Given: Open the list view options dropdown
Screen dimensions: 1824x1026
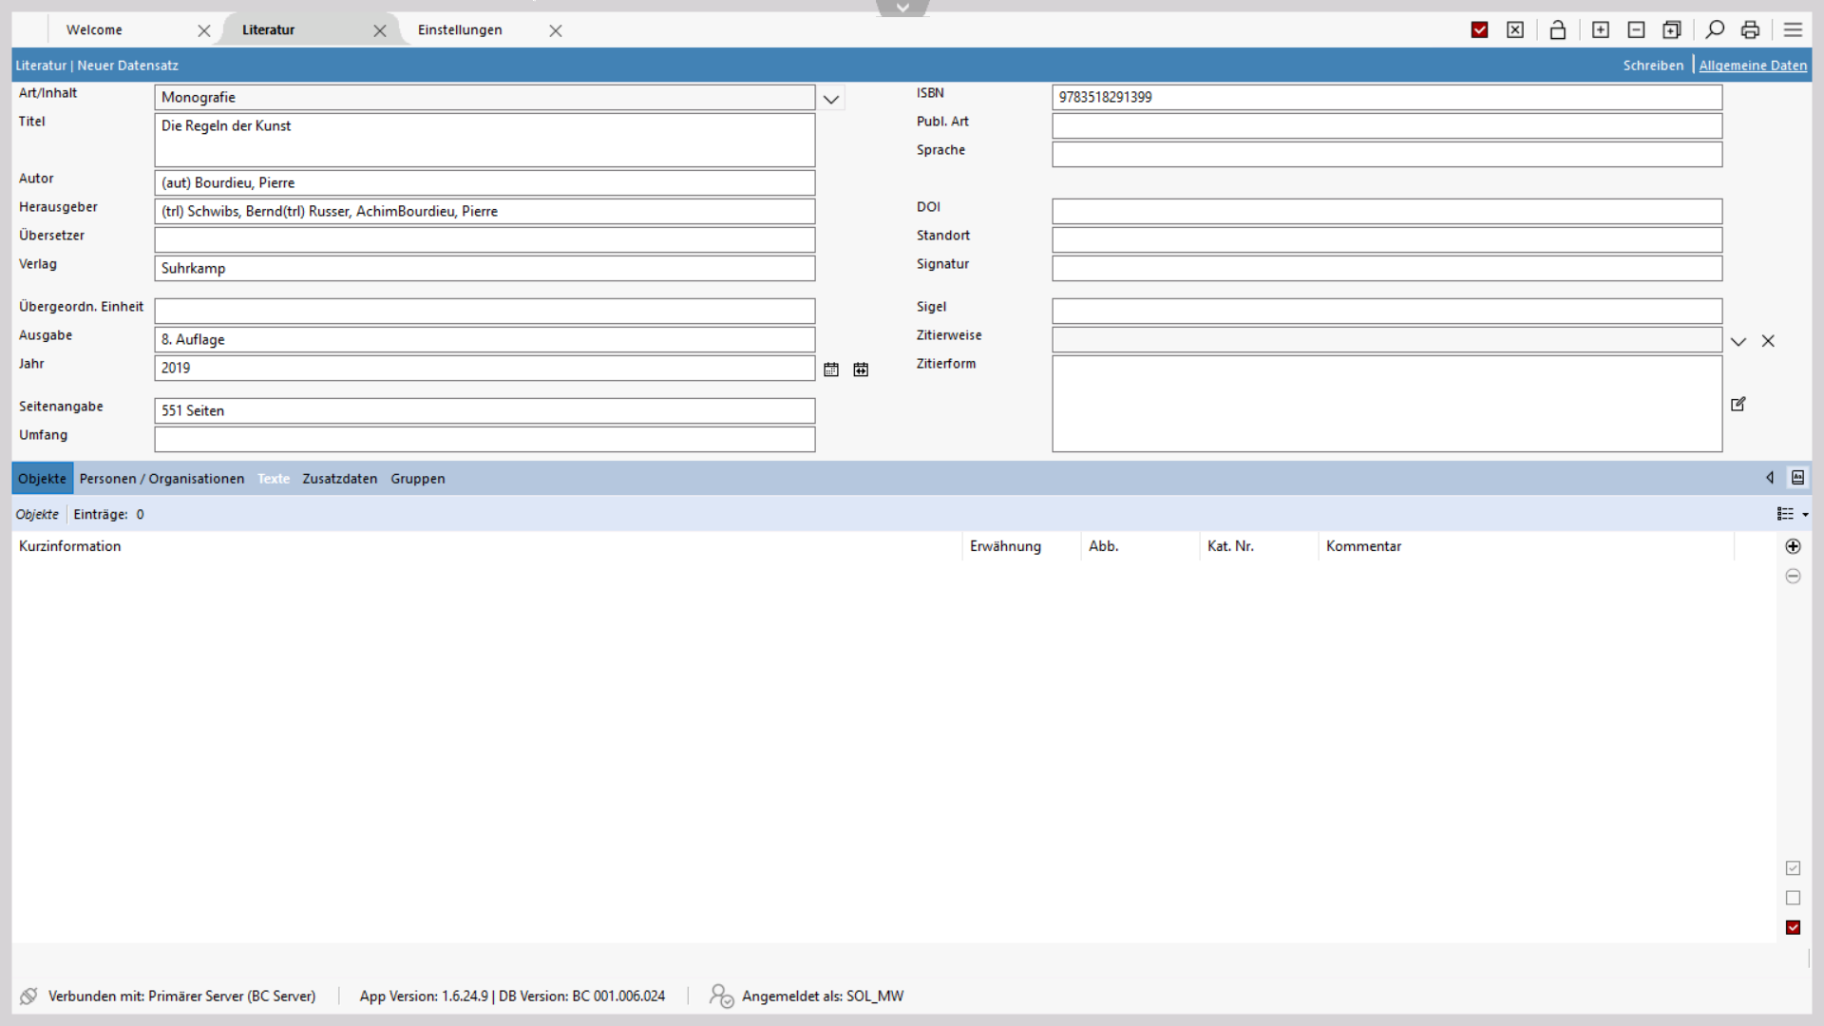Looking at the screenshot, I should tap(1792, 514).
